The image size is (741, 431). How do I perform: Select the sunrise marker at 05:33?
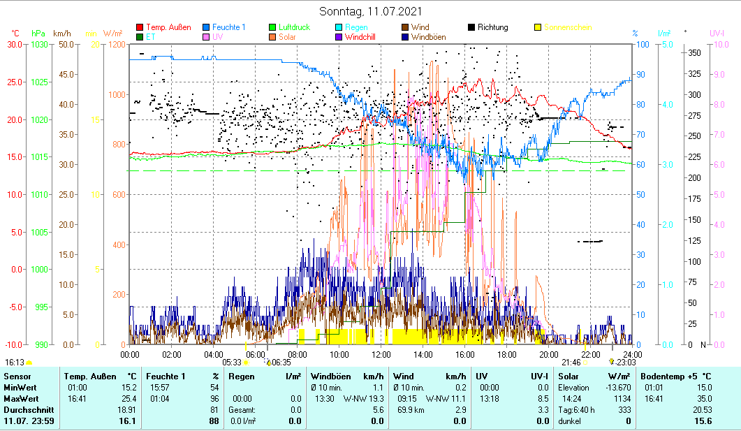click(246, 363)
